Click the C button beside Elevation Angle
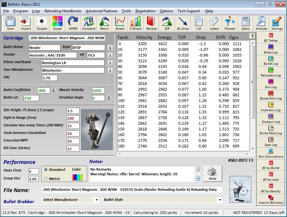Image resolution: width=287 pixels, height=217 pixels. coord(109,98)
